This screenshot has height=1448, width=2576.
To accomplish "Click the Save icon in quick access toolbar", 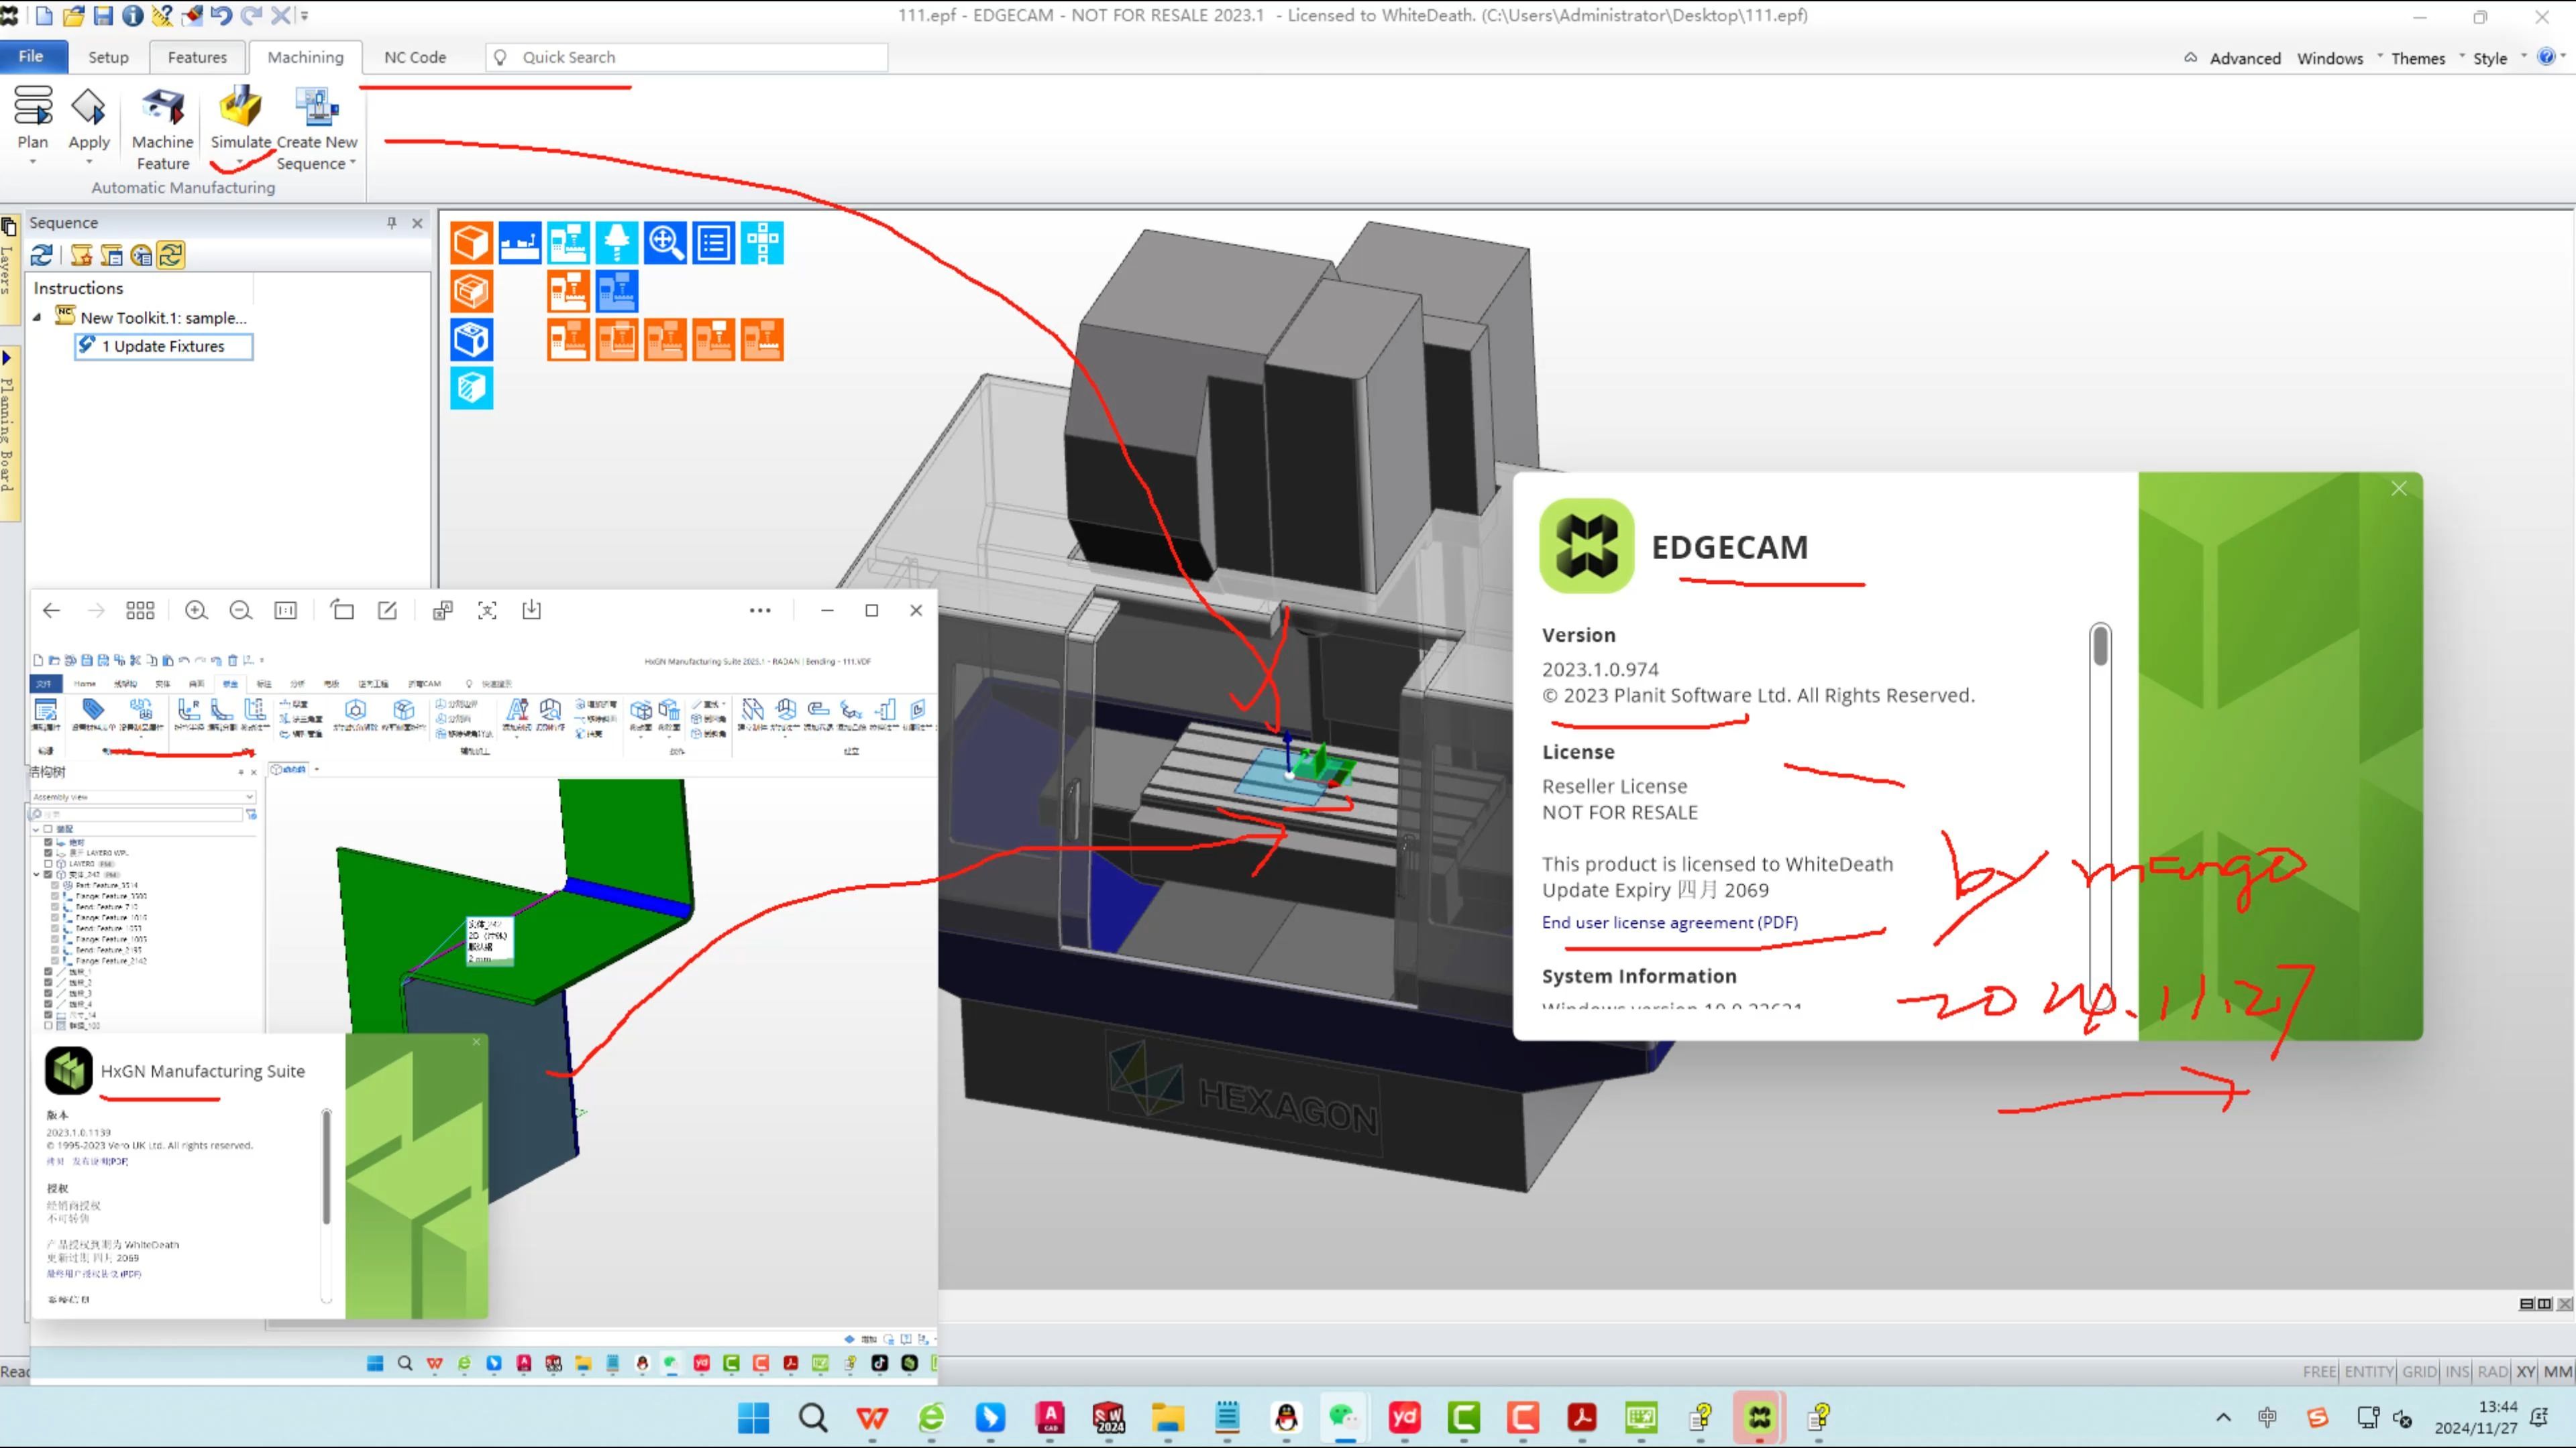I will (103, 15).
